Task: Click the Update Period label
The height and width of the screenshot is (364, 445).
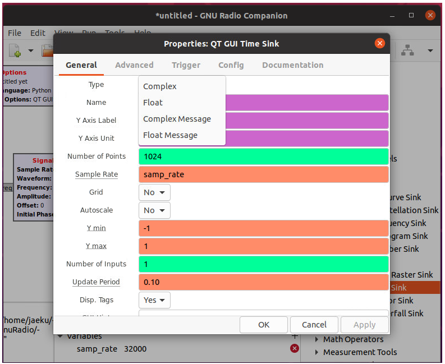Action: (96, 282)
